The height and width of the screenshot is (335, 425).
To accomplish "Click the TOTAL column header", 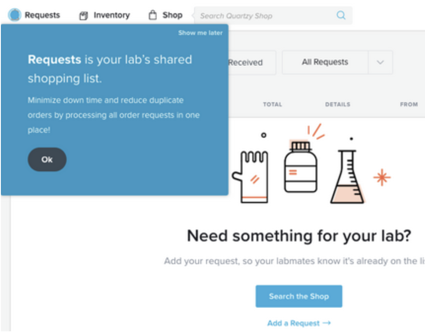I will tap(273, 104).
